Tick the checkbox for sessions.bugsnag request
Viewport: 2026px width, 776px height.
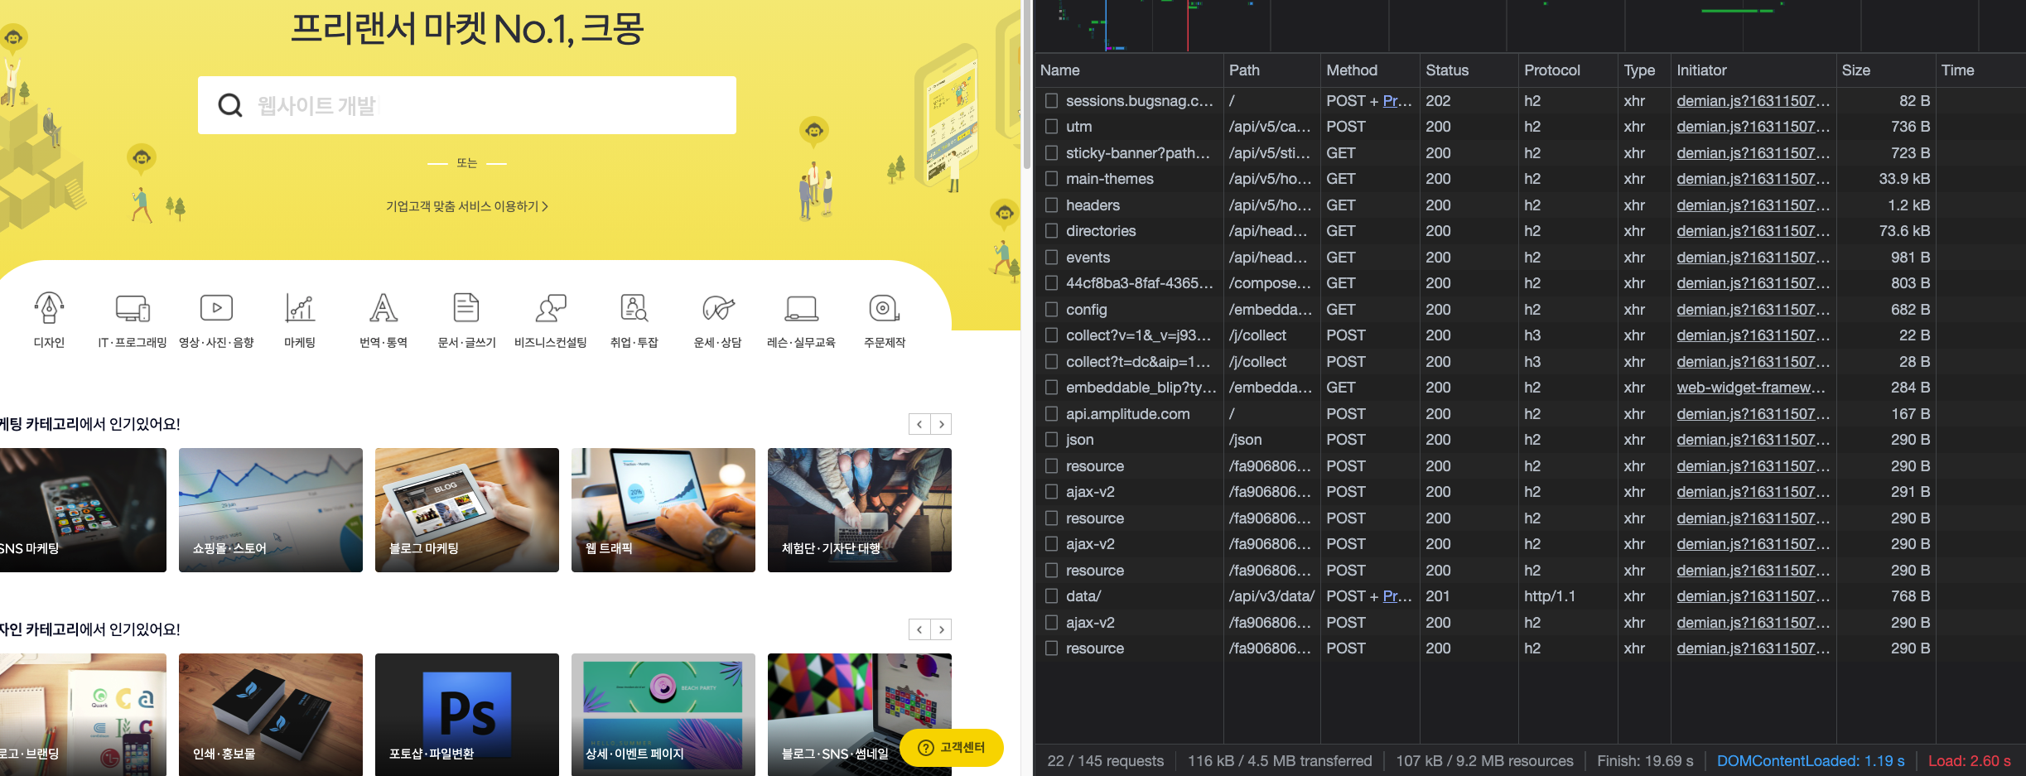[x=1051, y=100]
